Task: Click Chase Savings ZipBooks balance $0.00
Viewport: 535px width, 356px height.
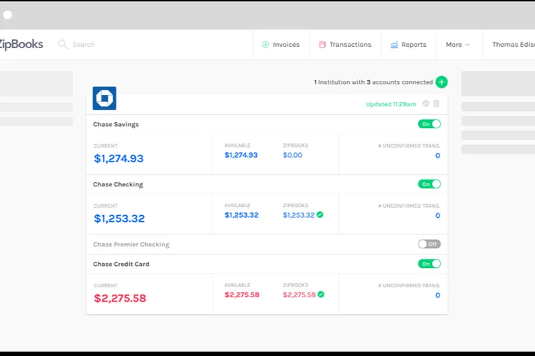Action: [292, 155]
